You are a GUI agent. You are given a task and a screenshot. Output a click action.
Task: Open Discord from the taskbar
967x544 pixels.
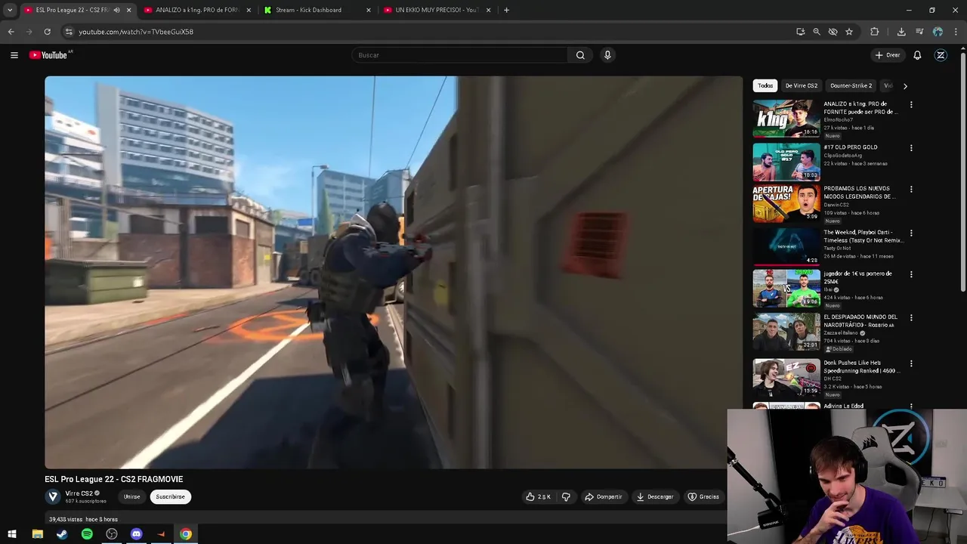point(136,534)
